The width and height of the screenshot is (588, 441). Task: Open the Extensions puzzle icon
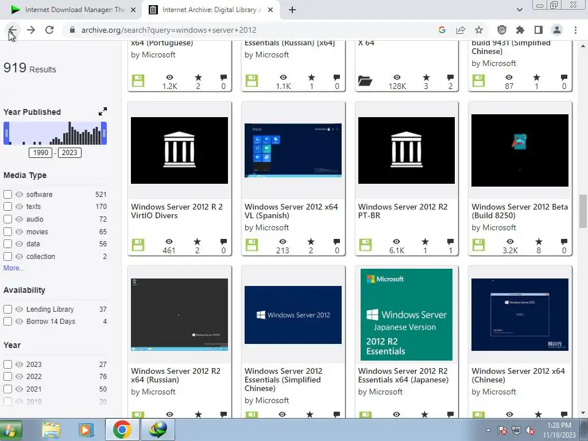point(520,30)
